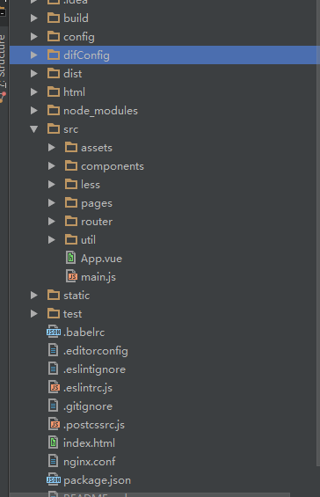
Task: Select the index.html file name
Action: click(x=89, y=442)
